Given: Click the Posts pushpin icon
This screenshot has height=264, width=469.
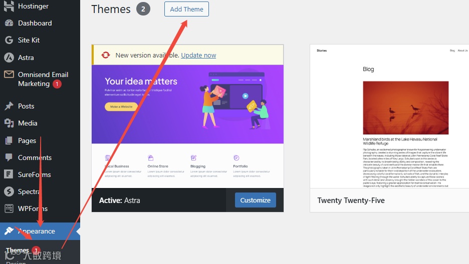Looking at the screenshot, I should click(x=9, y=106).
